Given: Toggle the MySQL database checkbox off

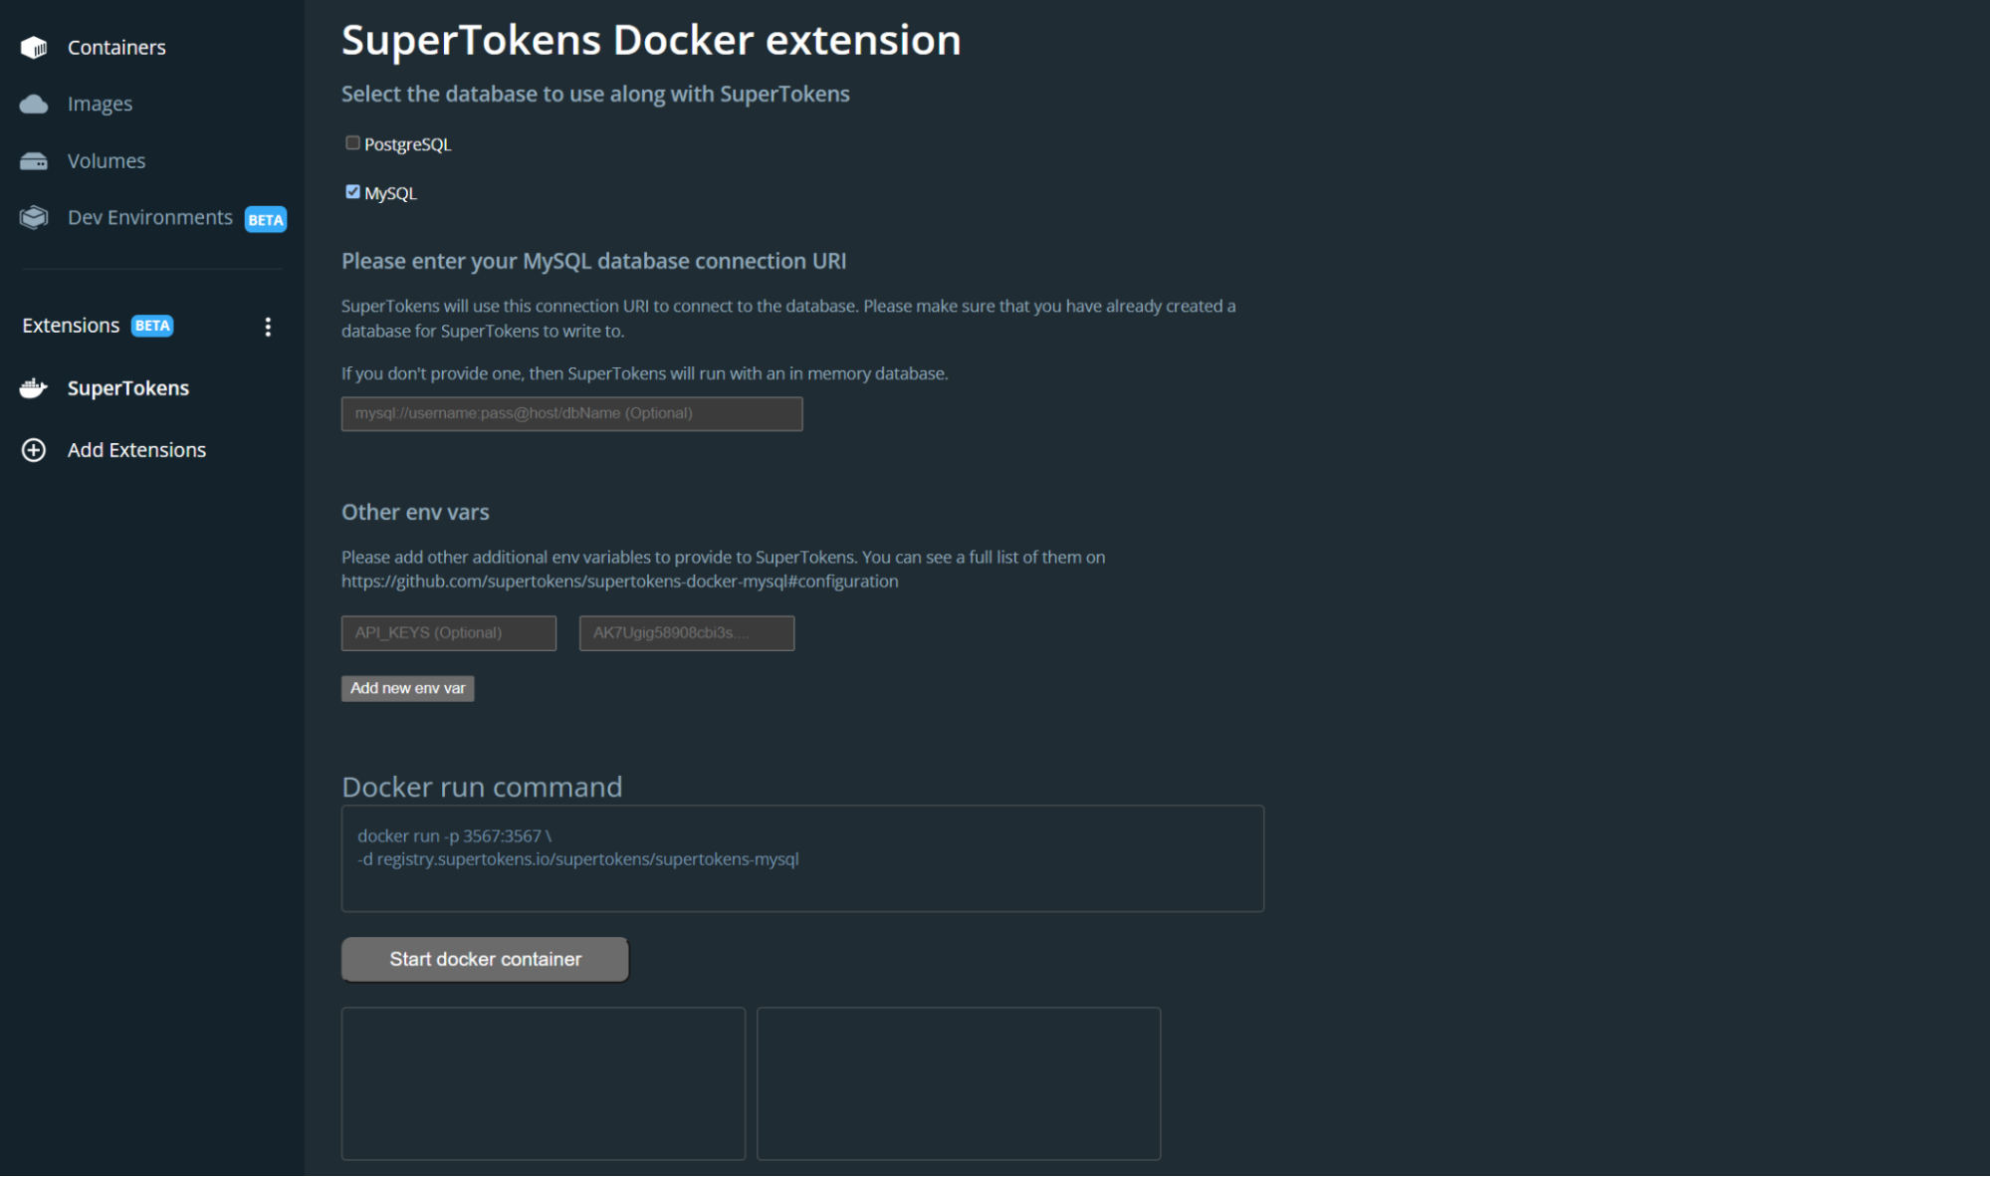Looking at the screenshot, I should 353,192.
